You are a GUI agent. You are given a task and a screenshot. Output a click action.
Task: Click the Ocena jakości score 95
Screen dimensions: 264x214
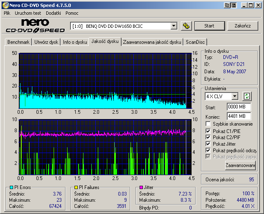(x=251, y=180)
